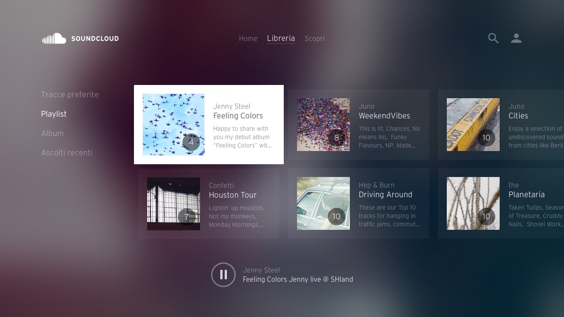Select Playlist in the sidebar

coord(54,114)
